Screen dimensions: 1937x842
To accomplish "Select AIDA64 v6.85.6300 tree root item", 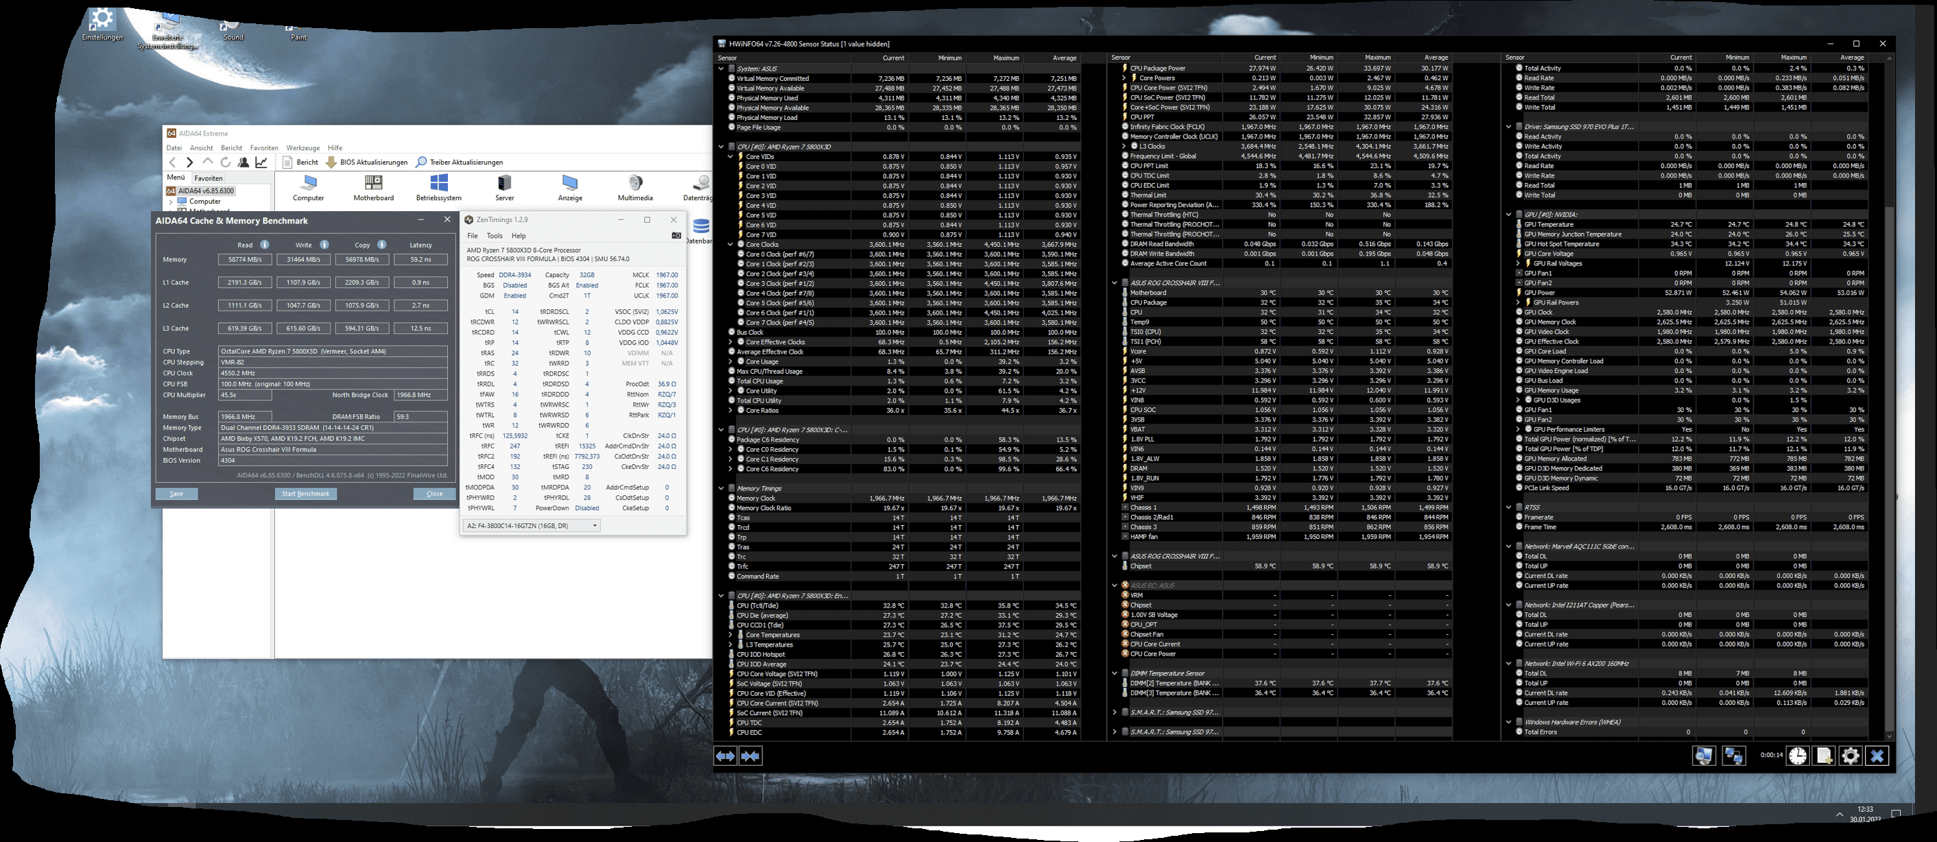I will click(201, 191).
